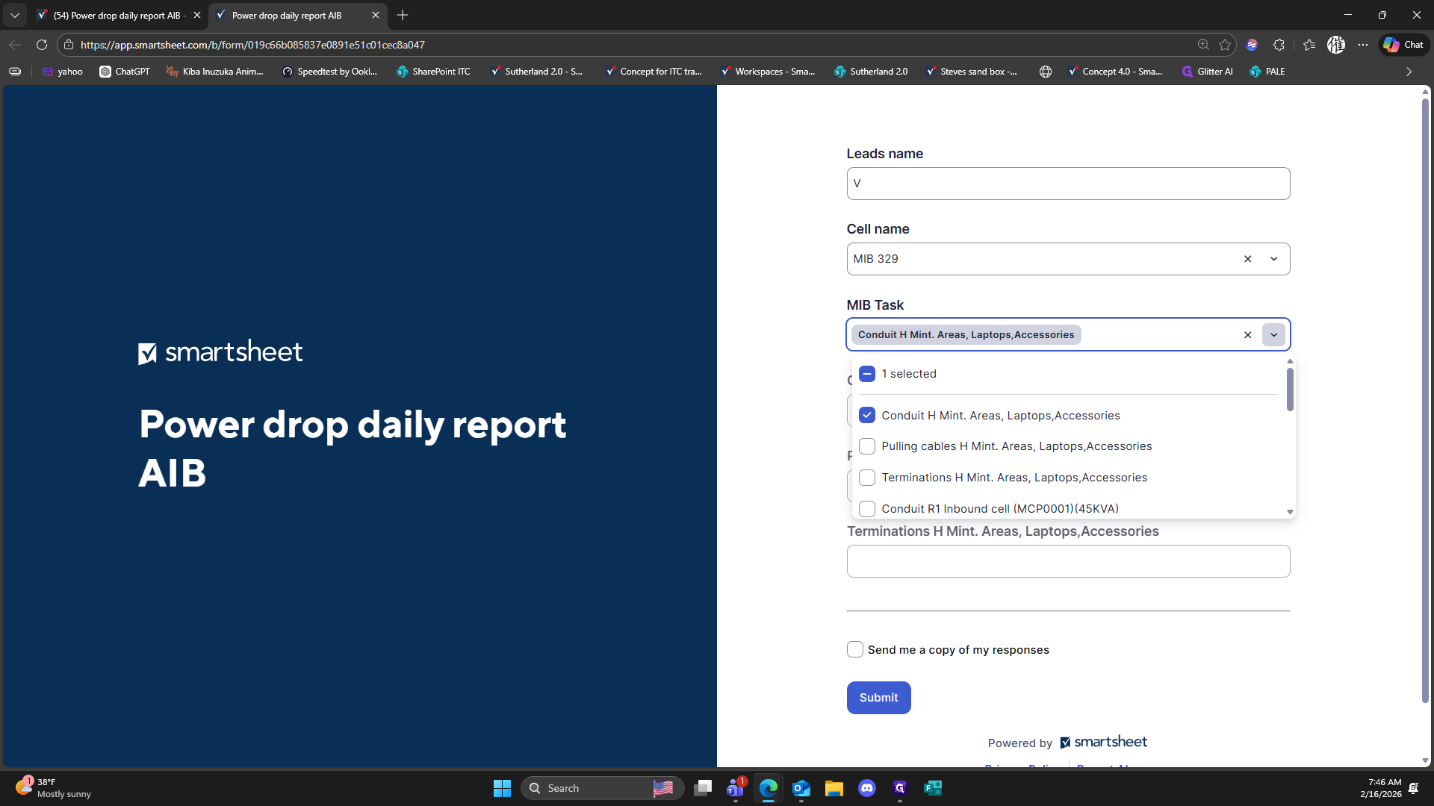Click the Leads name text field
Screen dimensions: 1434x806
[x=1068, y=184]
